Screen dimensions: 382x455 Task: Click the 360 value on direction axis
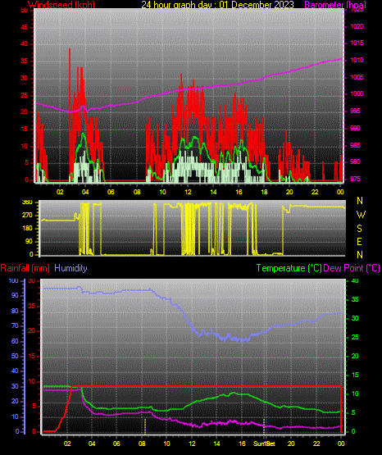point(27,202)
